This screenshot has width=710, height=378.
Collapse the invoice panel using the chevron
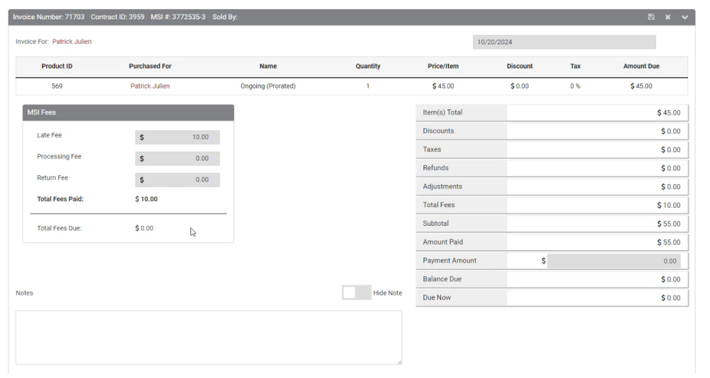(684, 18)
